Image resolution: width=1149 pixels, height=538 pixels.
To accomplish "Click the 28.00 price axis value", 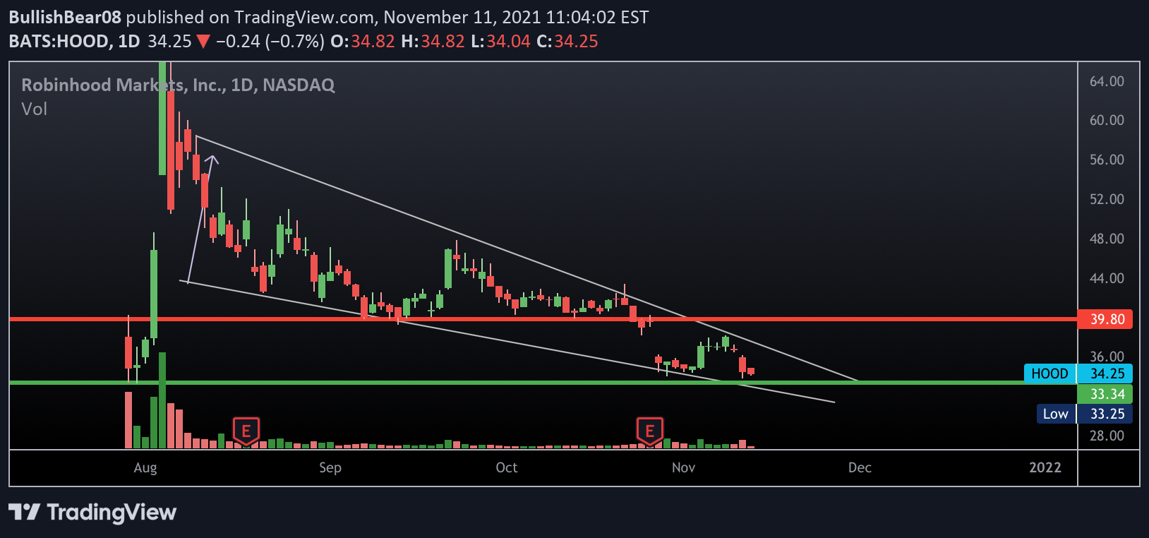I will 1107,436.
